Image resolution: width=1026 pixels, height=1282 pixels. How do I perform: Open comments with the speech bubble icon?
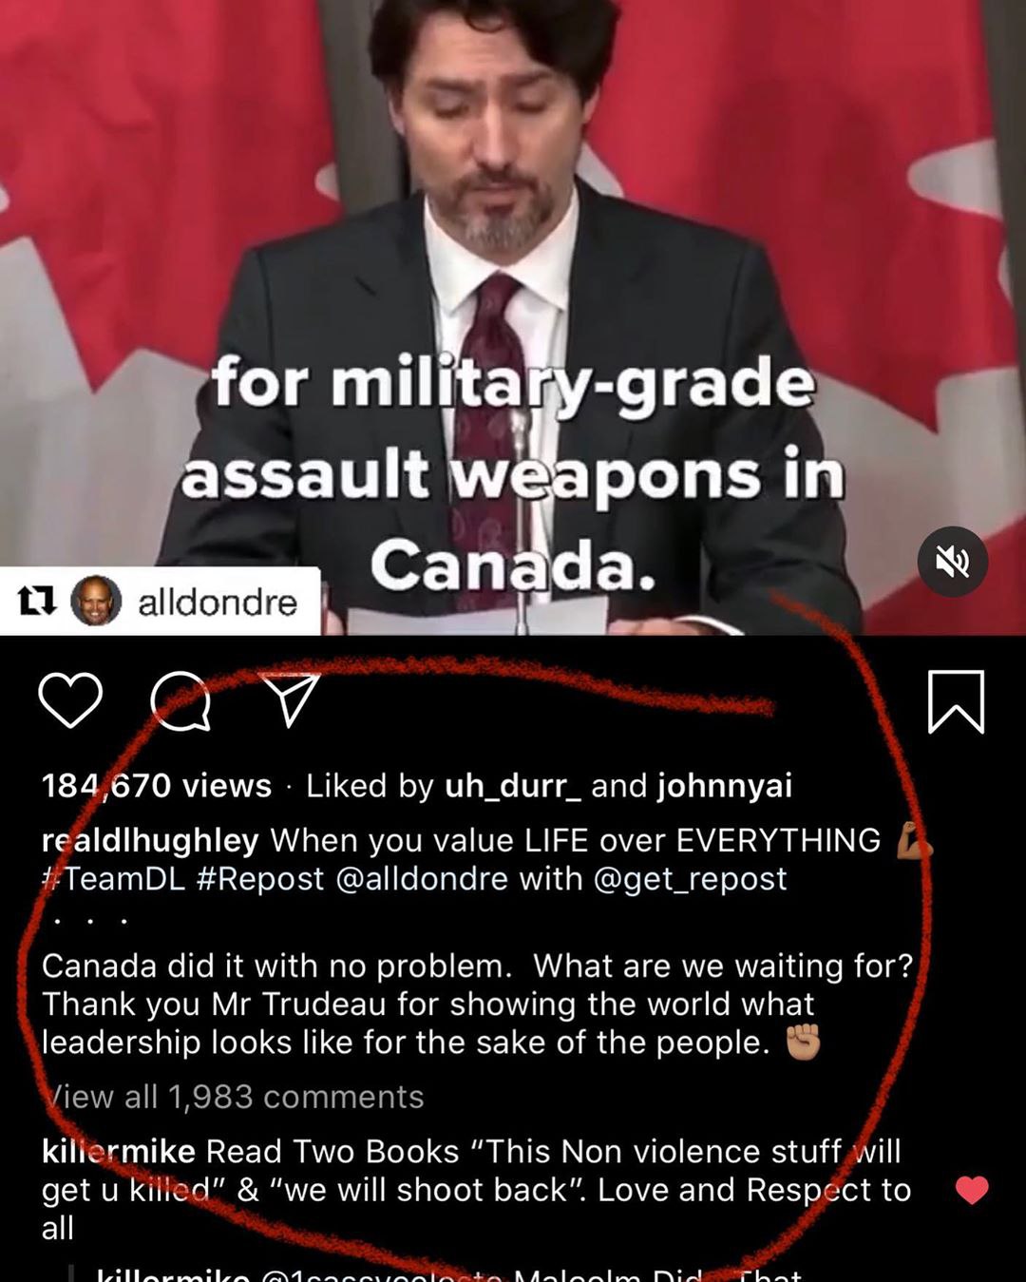click(x=180, y=700)
